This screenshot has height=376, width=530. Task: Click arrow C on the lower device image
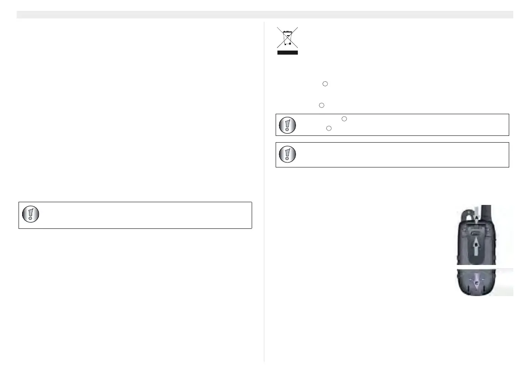[x=475, y=283]
